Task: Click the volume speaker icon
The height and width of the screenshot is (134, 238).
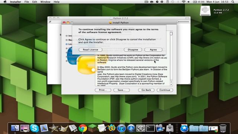Action: 189,2
